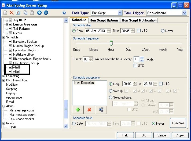The width and height of the screenshot is (191, 141).
Task: Open the Run Script Options tab
Action: [x=104, y=20]
